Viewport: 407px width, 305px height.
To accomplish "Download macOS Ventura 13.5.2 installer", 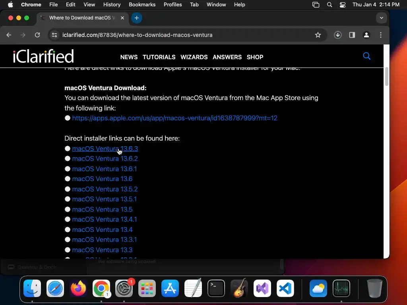I will (105, 189).
